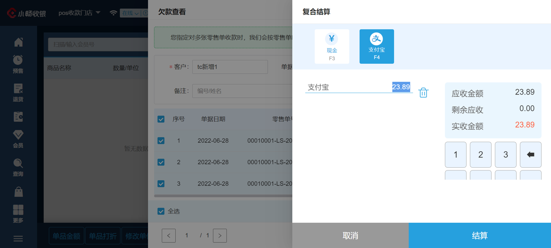Click the 扫描/输入会员号 member input
The height and width of the screenshot is (248, 551).
(98, 45)
